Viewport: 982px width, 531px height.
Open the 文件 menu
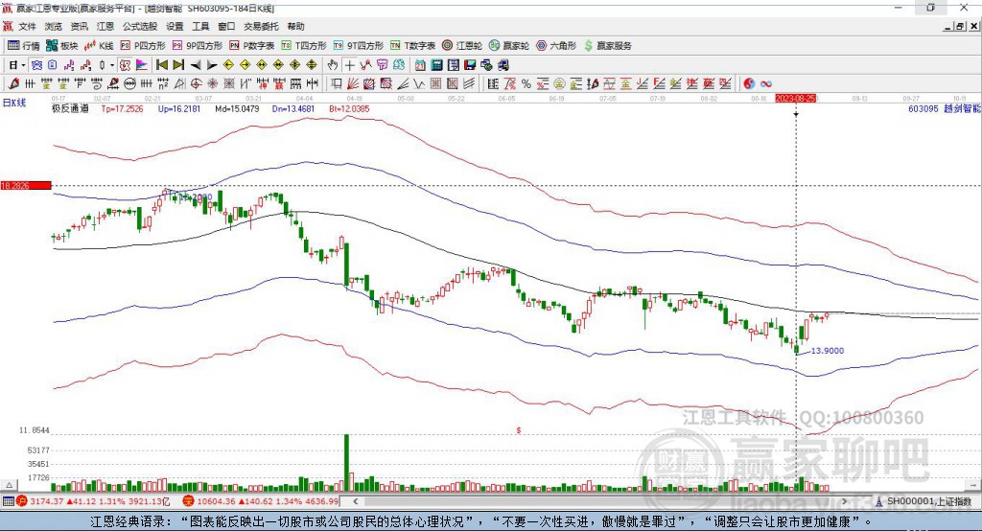click(27, 26)
